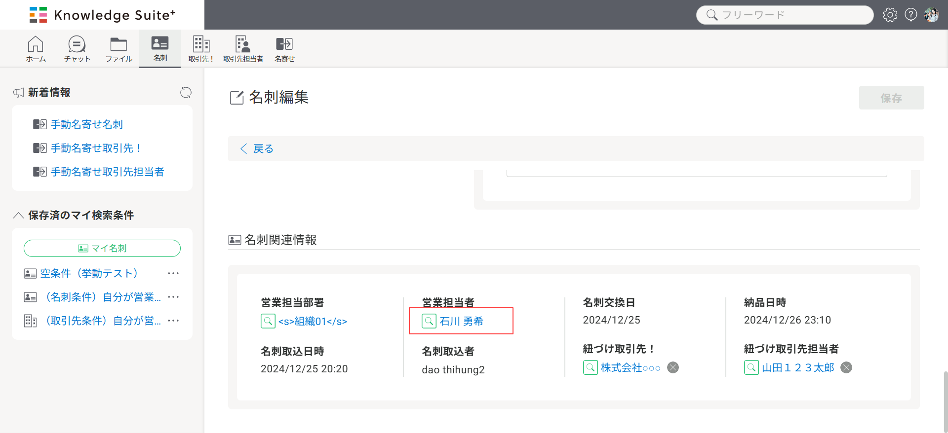Viewport: 948px width, 433px height.
Task: Remove linked 山田123太郎 with X icon
Action: (846, 367)
